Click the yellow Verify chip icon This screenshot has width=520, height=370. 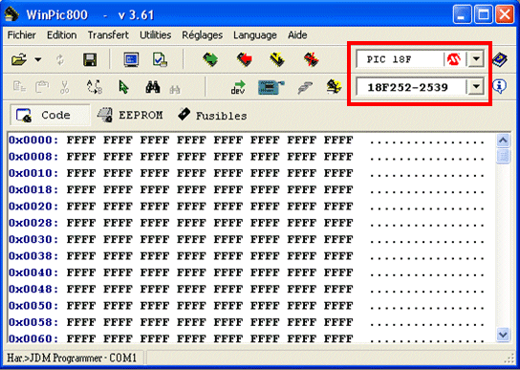click(x=277, y=59)
